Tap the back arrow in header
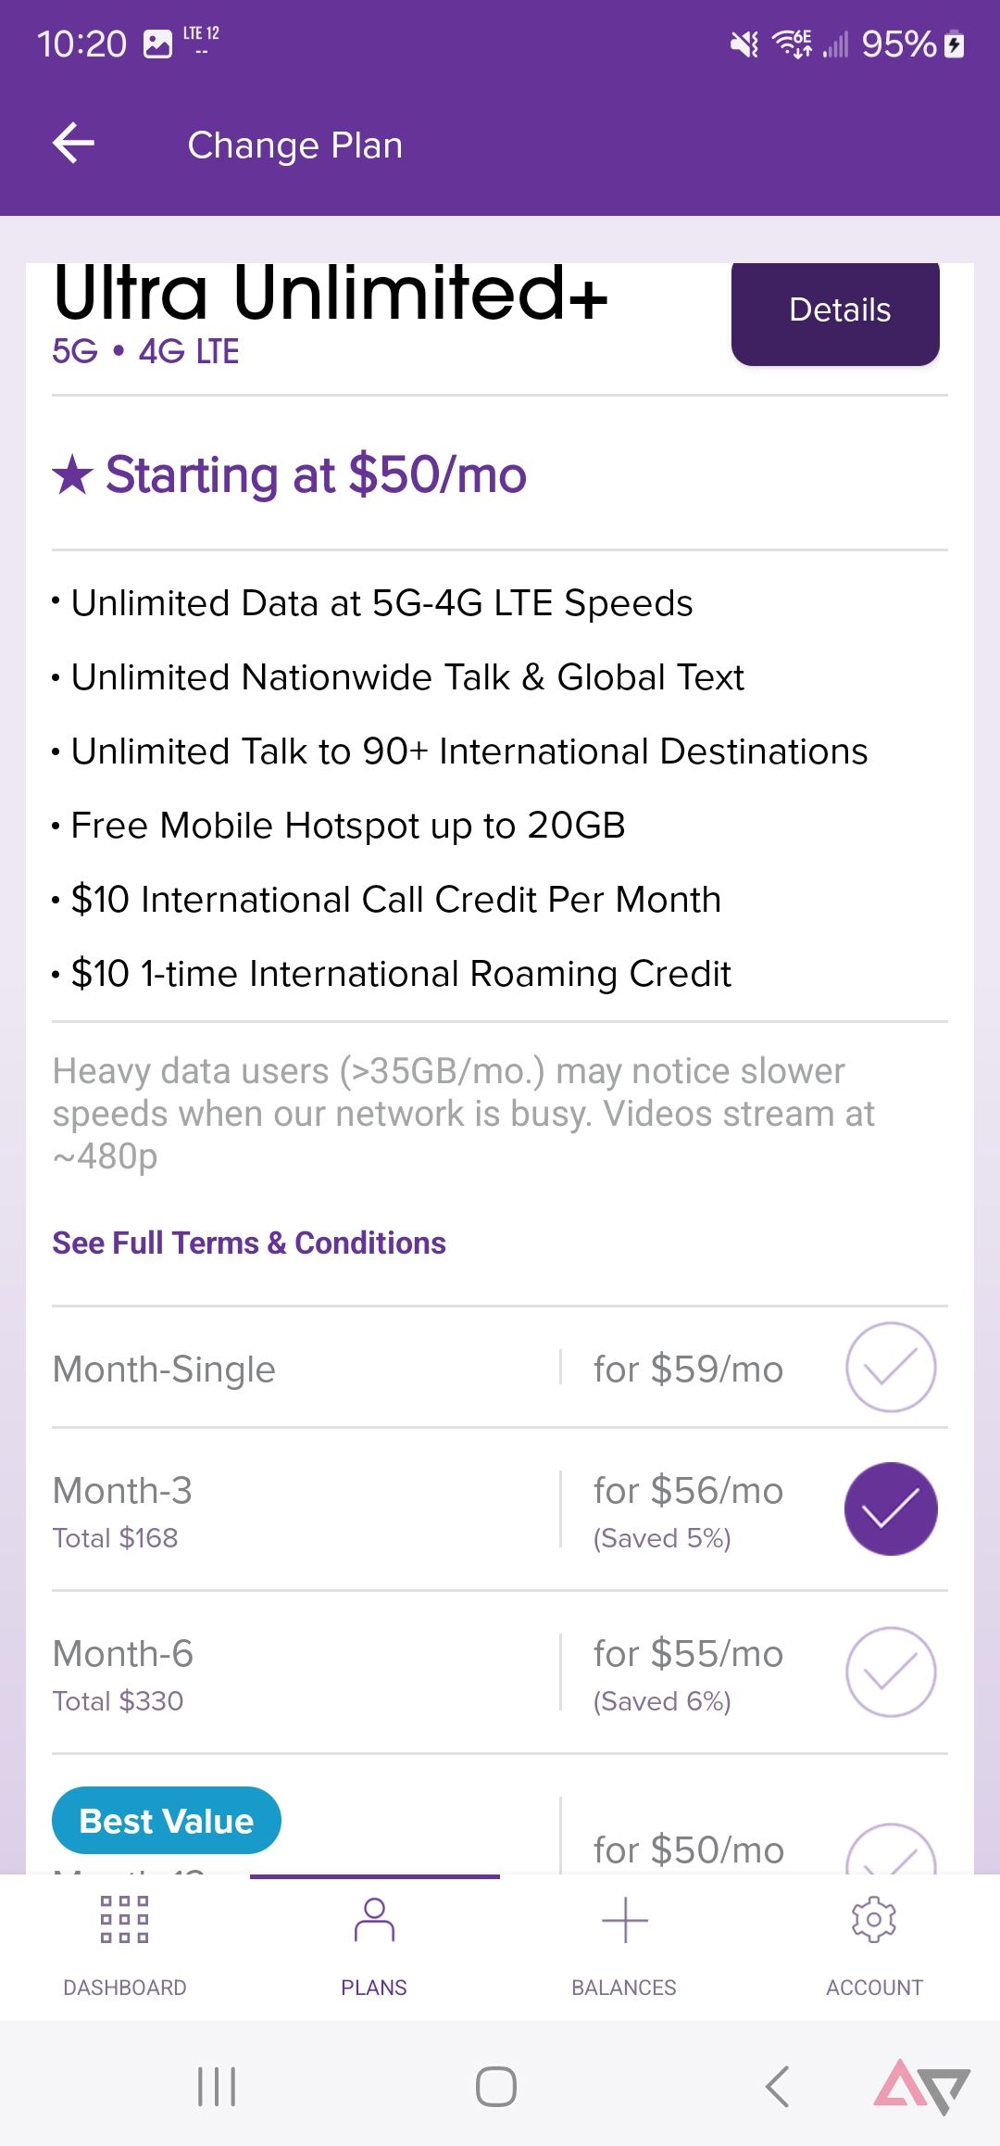The width and height of the screenshot is (1000, 2146). pos(74,144)
